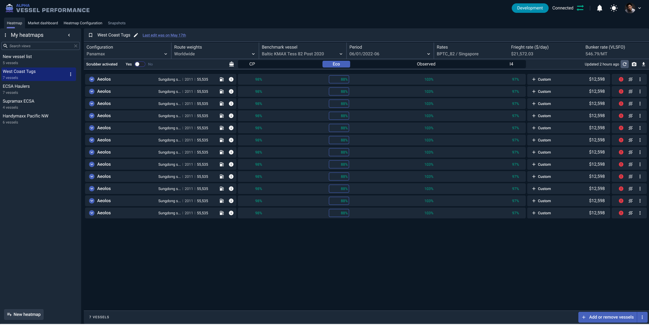Select the Eco speed mode

[336, 64]
